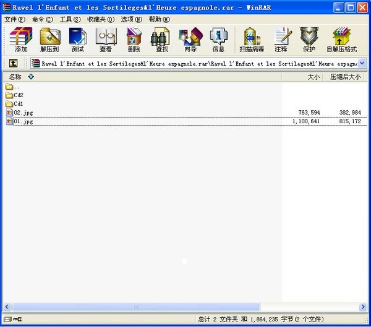Image resolution: width=371 pixels, height=327 pixels.
Task: Expand the address path dropdown arrow
Action: (362, 63)
